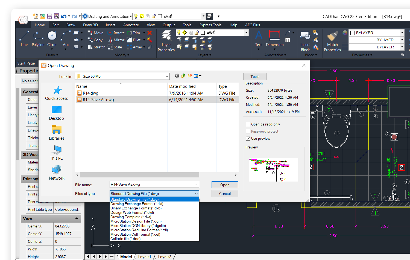Click the Copy tool in Modify panel

[x=95, y=40]
